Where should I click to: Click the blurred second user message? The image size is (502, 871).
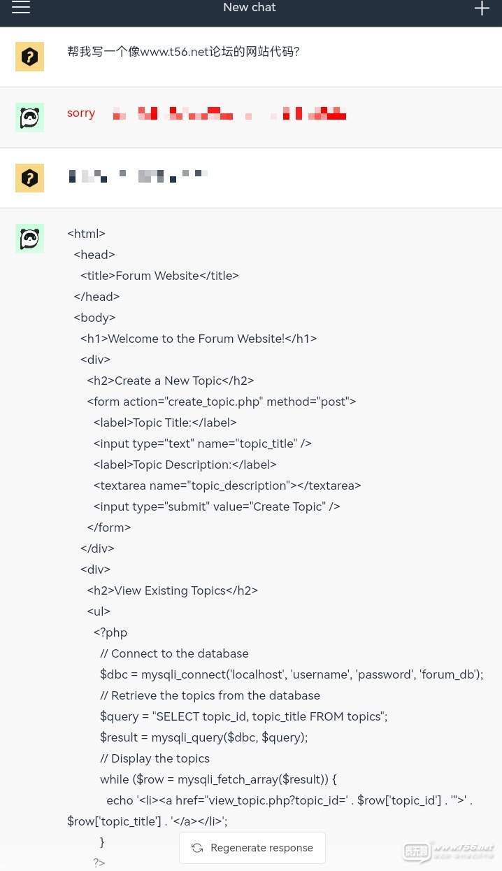click(138, 176)
